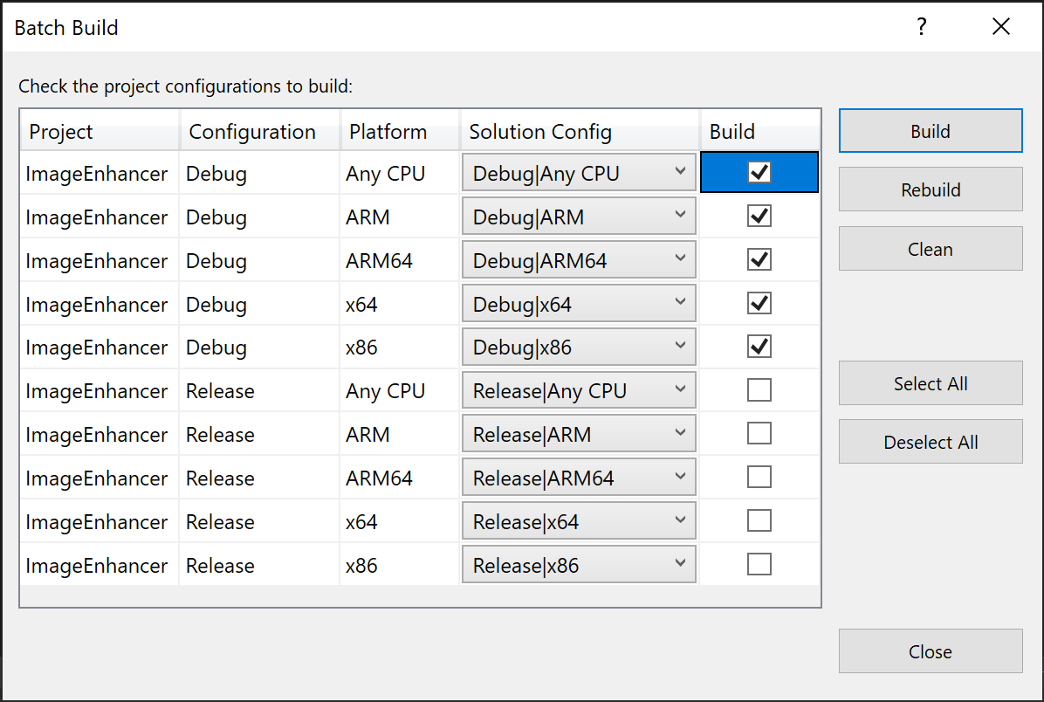Click the Clean button
1044x702 pixels.
pyautogui.click(x=931, y=249)
